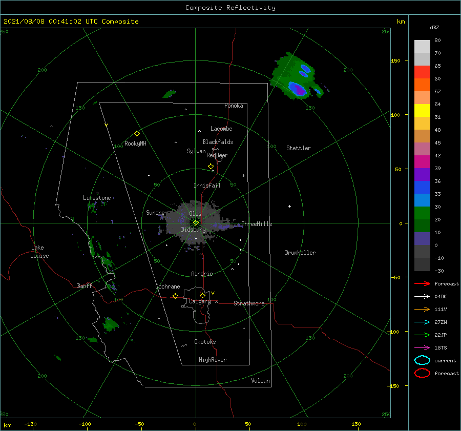The height and width of the screenshot is (431, 461).
Task: Select the 80 dBZ light grey swatch
Action: 422,46
